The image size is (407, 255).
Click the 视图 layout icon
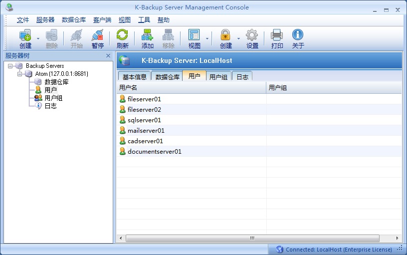point(194,35)
